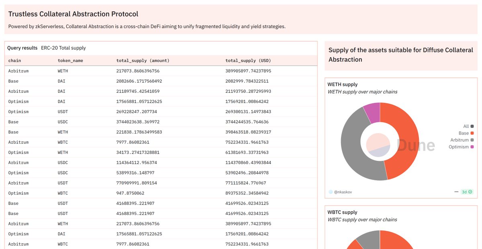Click amount value 269228247.207734
Image resolution: width=482 pixels, height=249 pixels.
point(137,112)
